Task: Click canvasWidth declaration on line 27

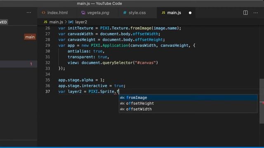Action: [80, 34]
